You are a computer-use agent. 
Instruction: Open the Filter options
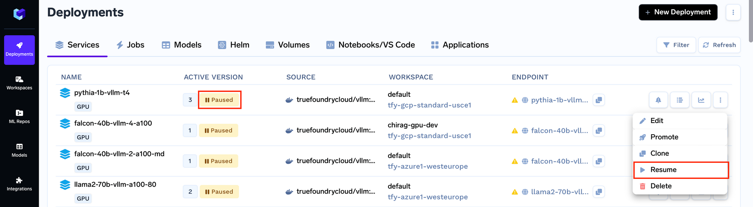pos(676,45)
